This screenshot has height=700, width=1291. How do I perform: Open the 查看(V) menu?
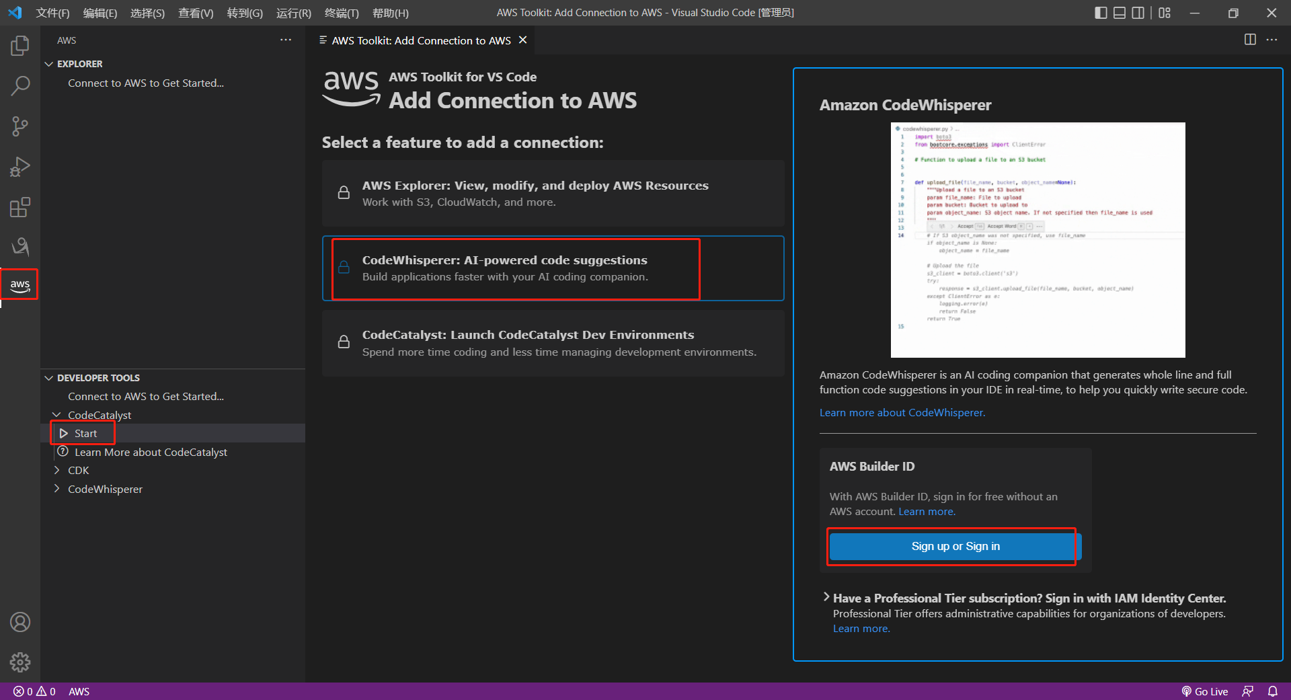click(195, 13)
